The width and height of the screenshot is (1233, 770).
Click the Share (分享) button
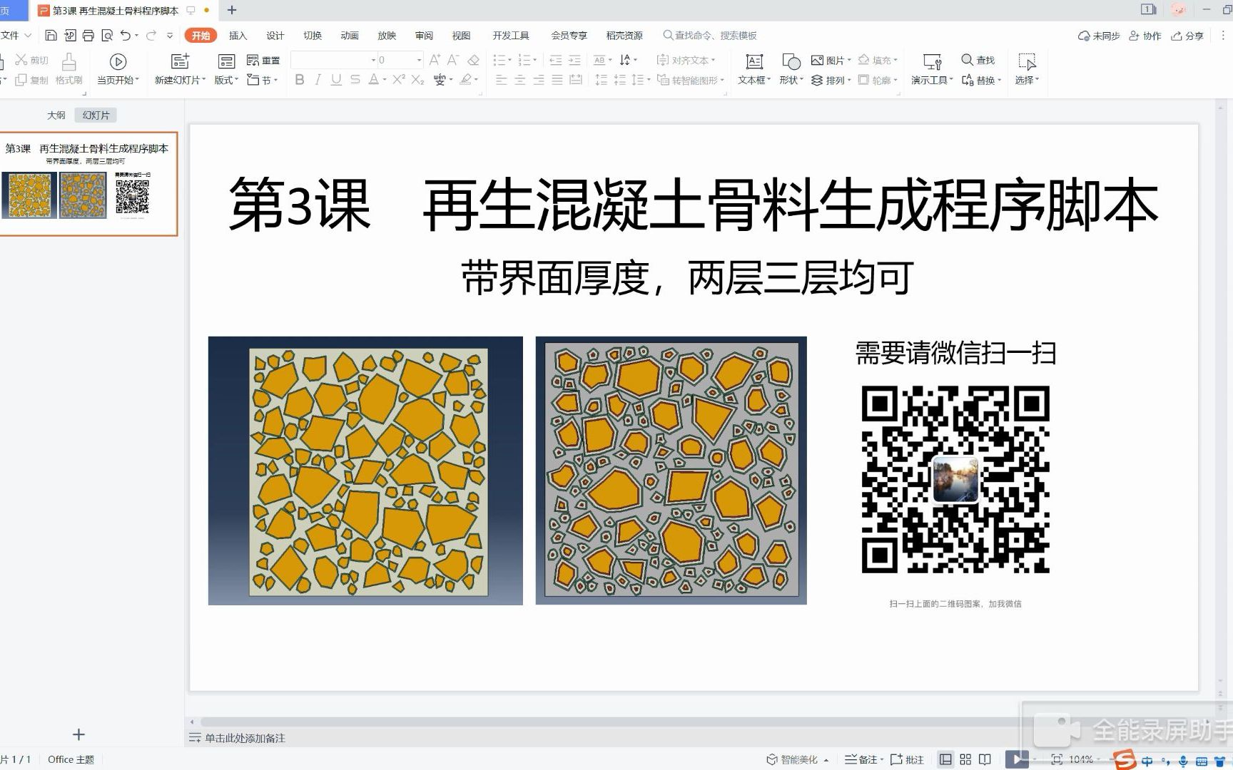tap(1187, 36)
